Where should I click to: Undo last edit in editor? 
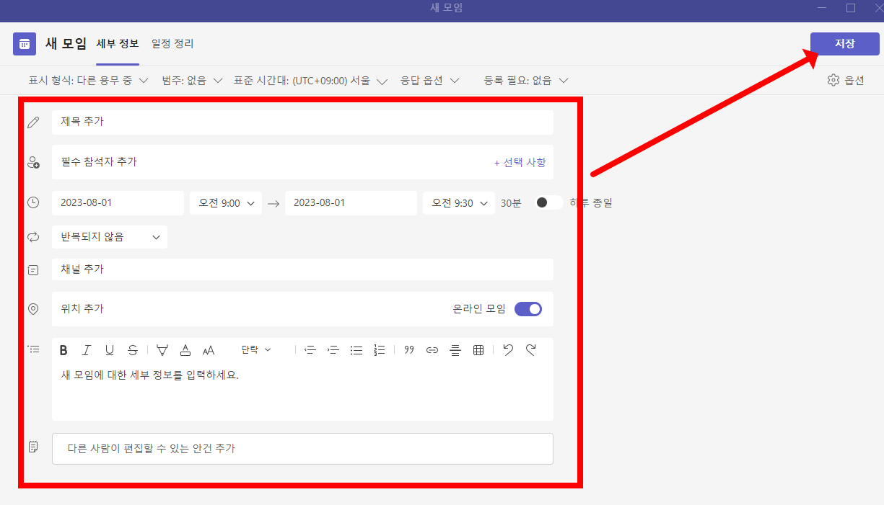pyautogui.click(x=508, y=350)
